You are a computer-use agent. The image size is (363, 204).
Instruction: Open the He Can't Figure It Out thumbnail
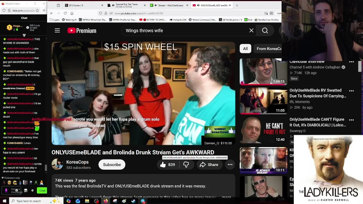(263, 130)
